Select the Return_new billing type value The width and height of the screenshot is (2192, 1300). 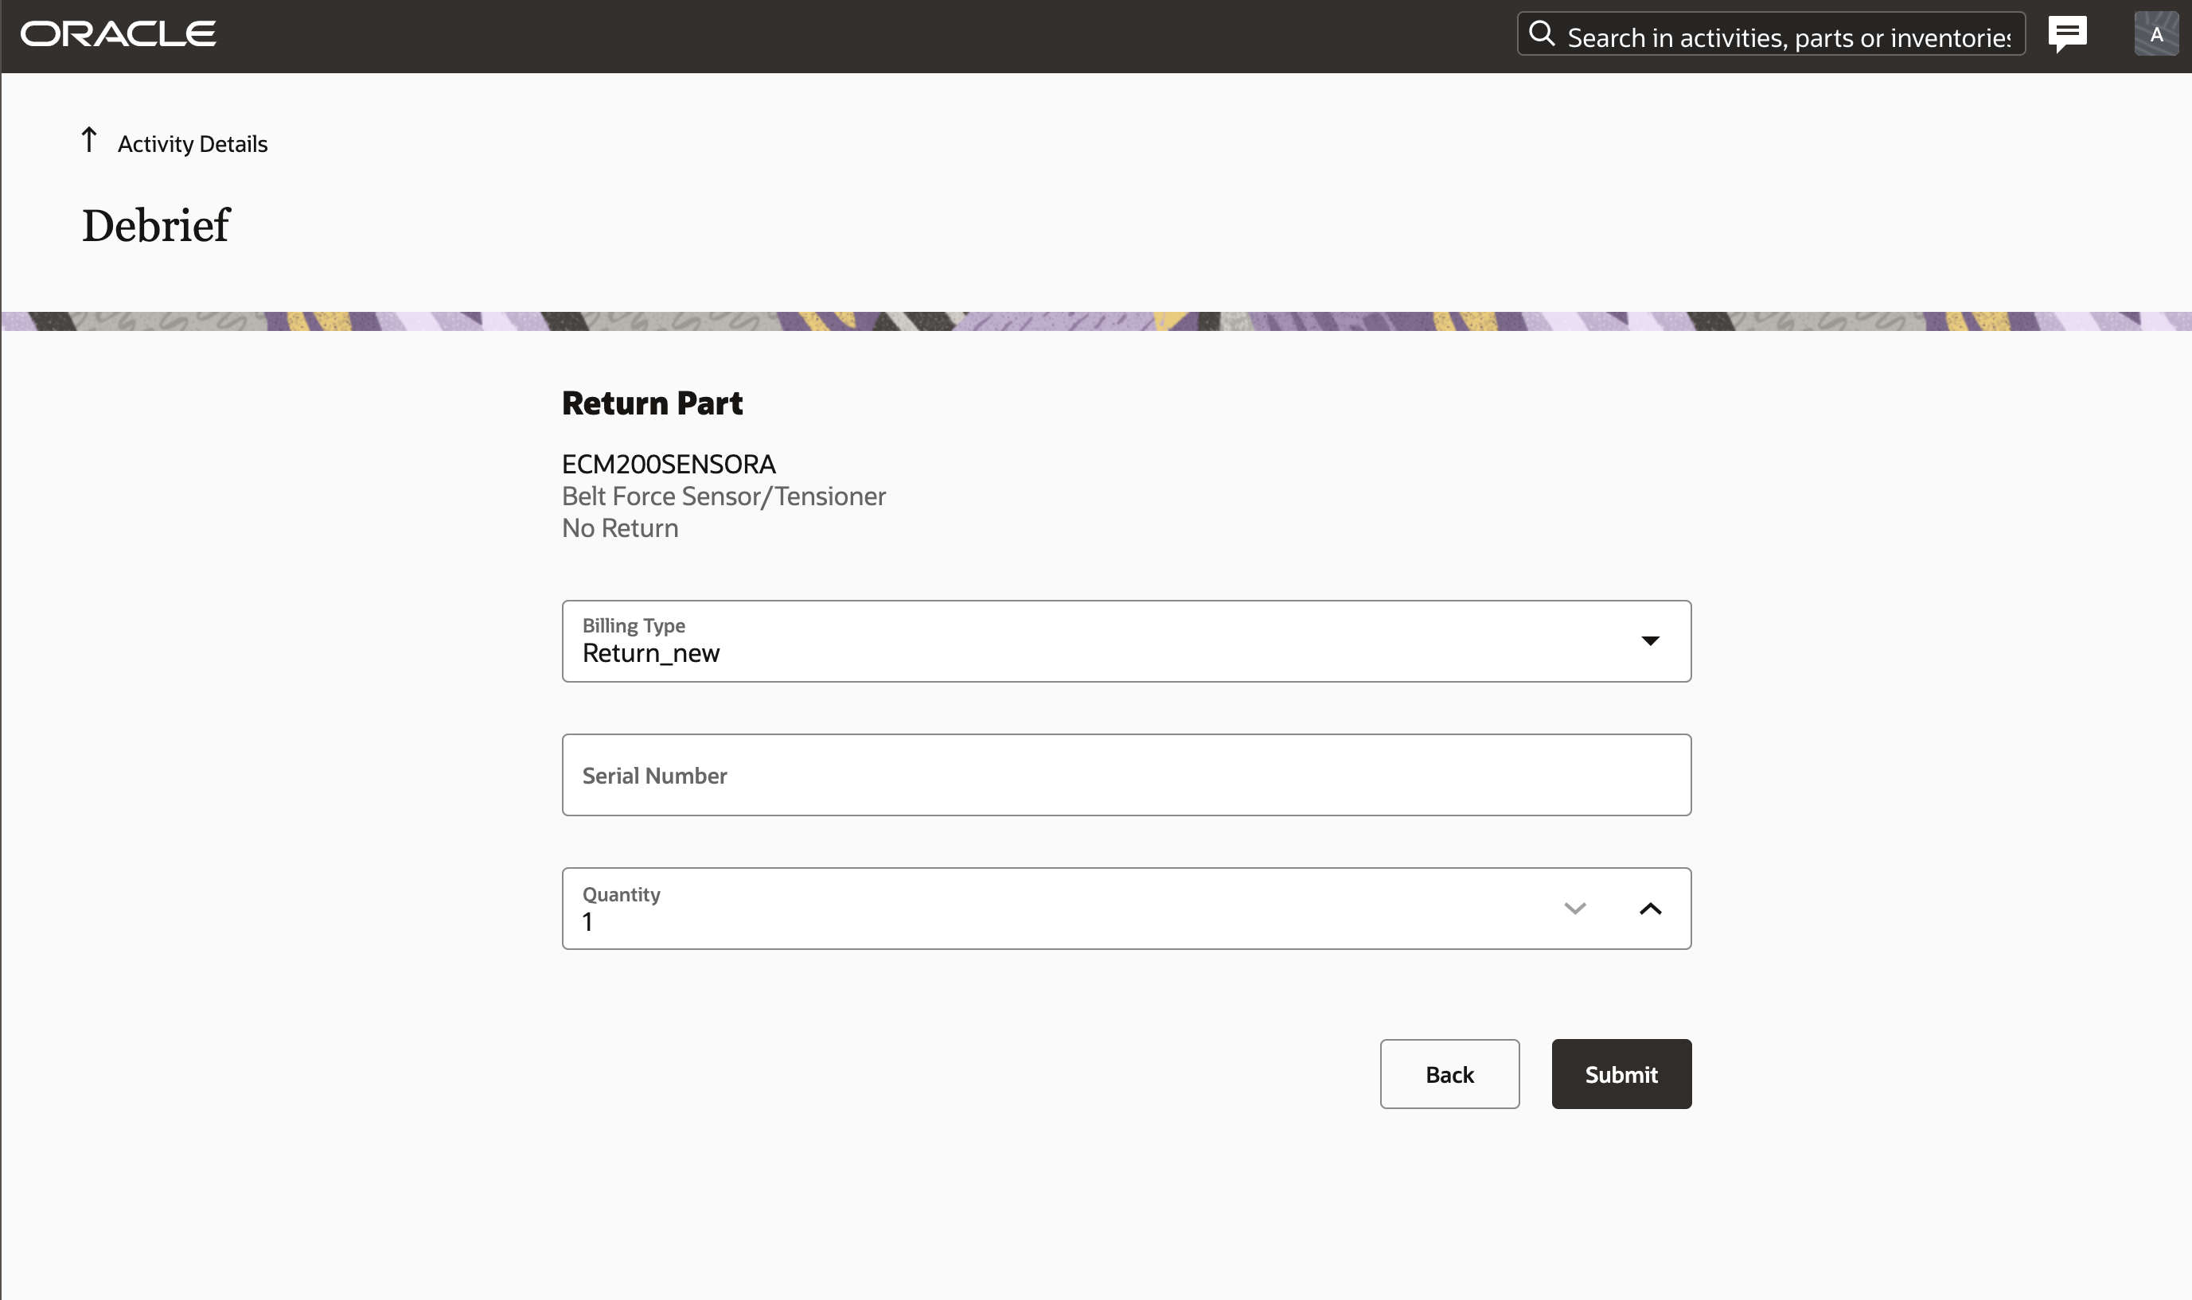tap(651, 653)
